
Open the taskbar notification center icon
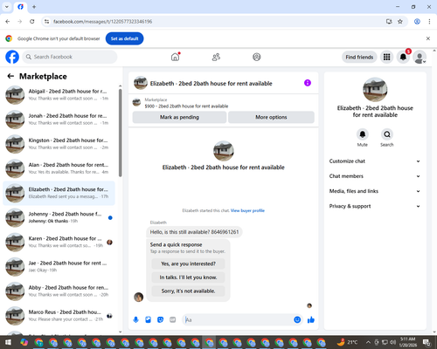click(x=427, y=342)
